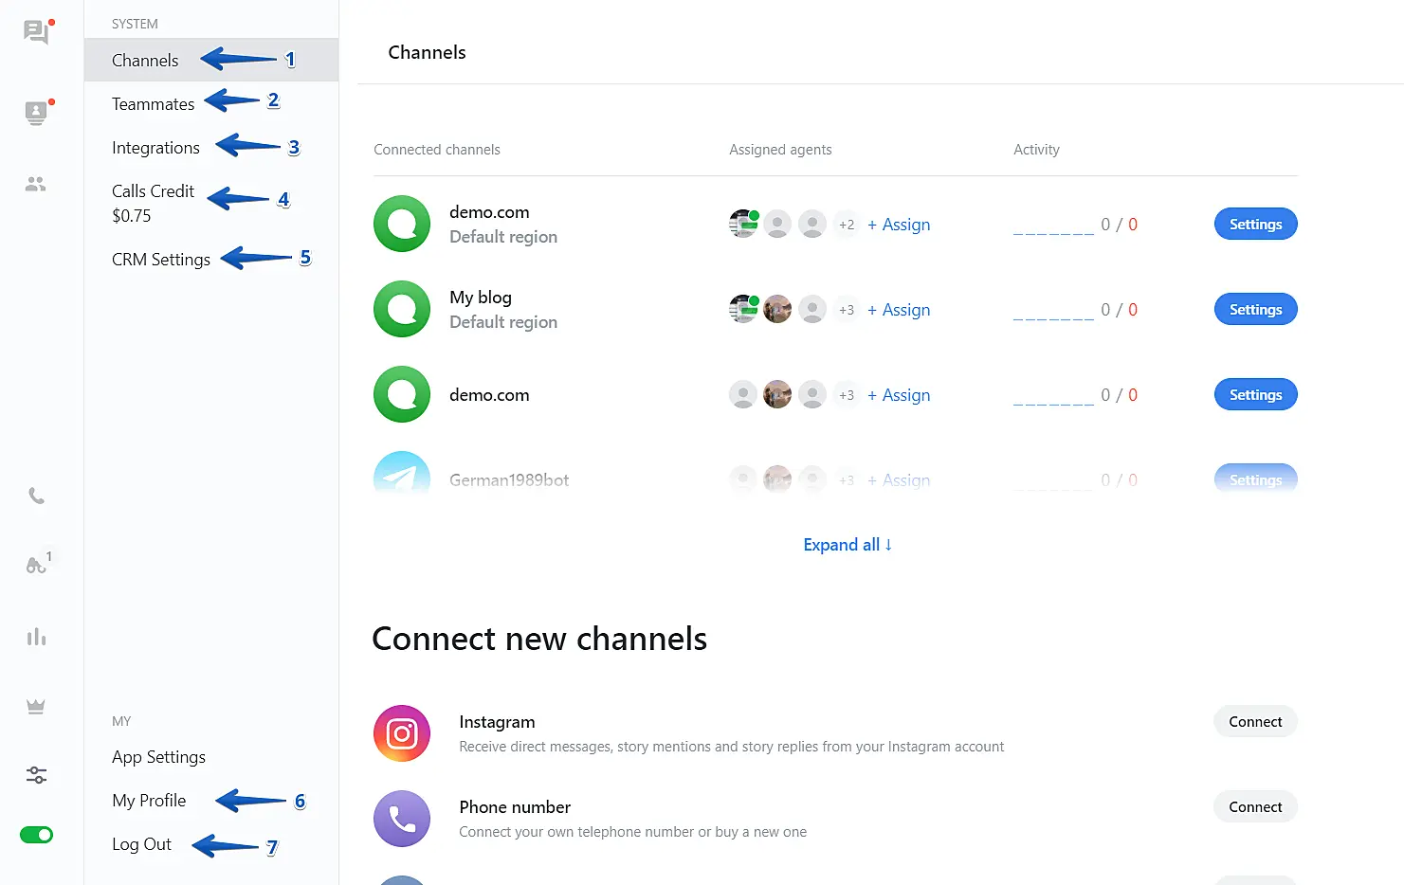Assign an agent to My blog channel
This screenshot has width=1404, height=885.
899,310
